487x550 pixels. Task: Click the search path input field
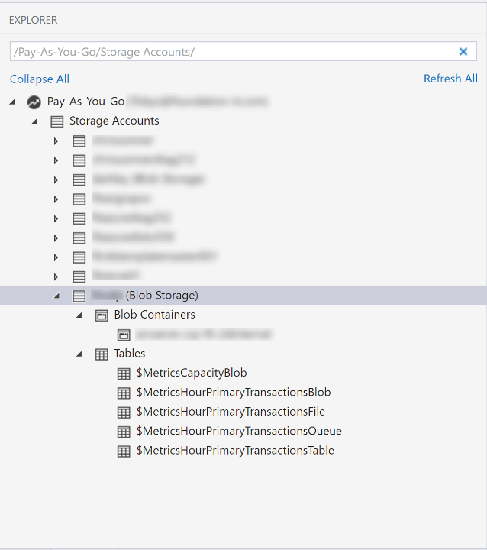pos(243,52)
